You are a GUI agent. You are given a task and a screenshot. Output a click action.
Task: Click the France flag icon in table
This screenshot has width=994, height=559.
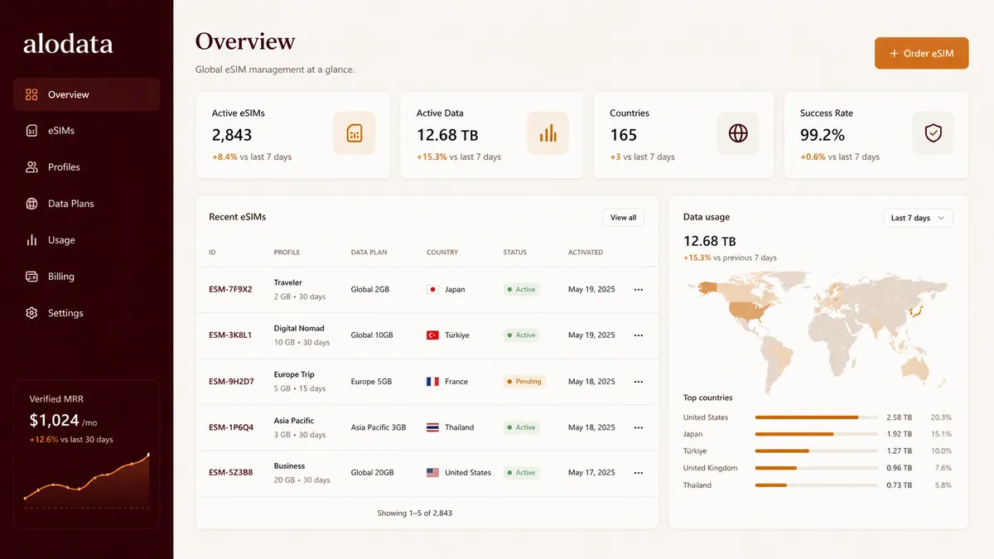432,382
